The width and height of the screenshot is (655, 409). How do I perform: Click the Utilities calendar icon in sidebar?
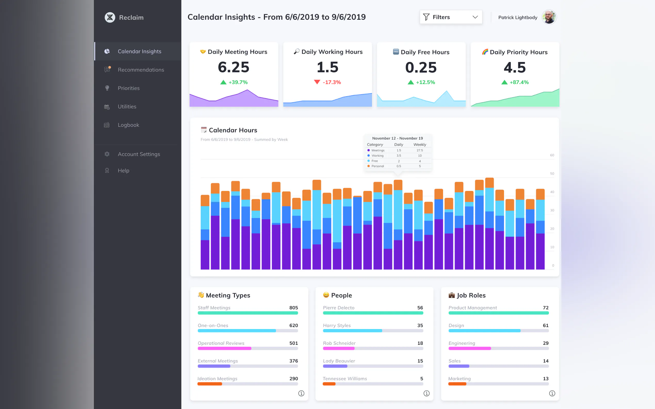pyautogui.click(x=107, y=107)
